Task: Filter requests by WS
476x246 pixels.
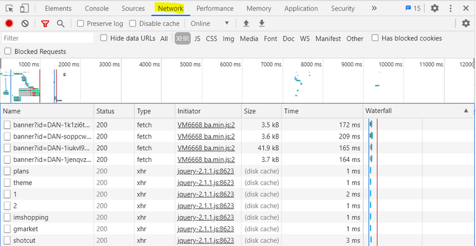Action: (x=305, y=38)
